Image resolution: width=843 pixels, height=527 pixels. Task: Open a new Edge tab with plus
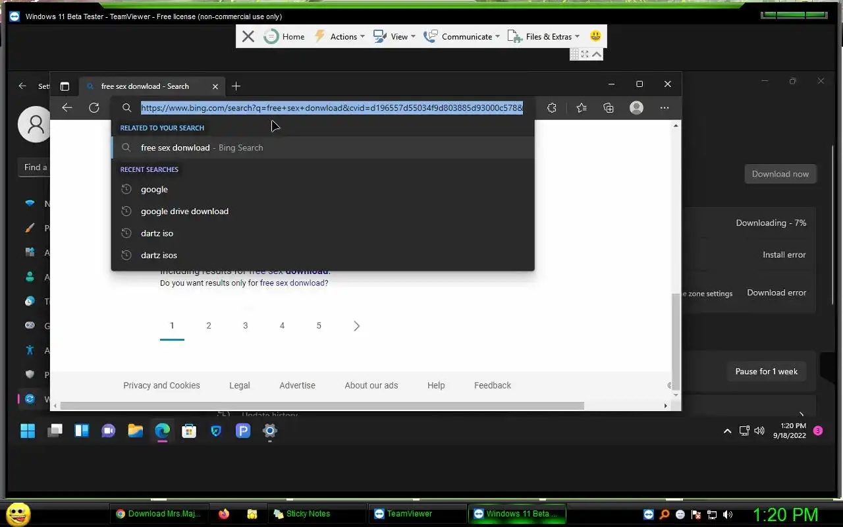pyautogui.click(x=236, y=86)
